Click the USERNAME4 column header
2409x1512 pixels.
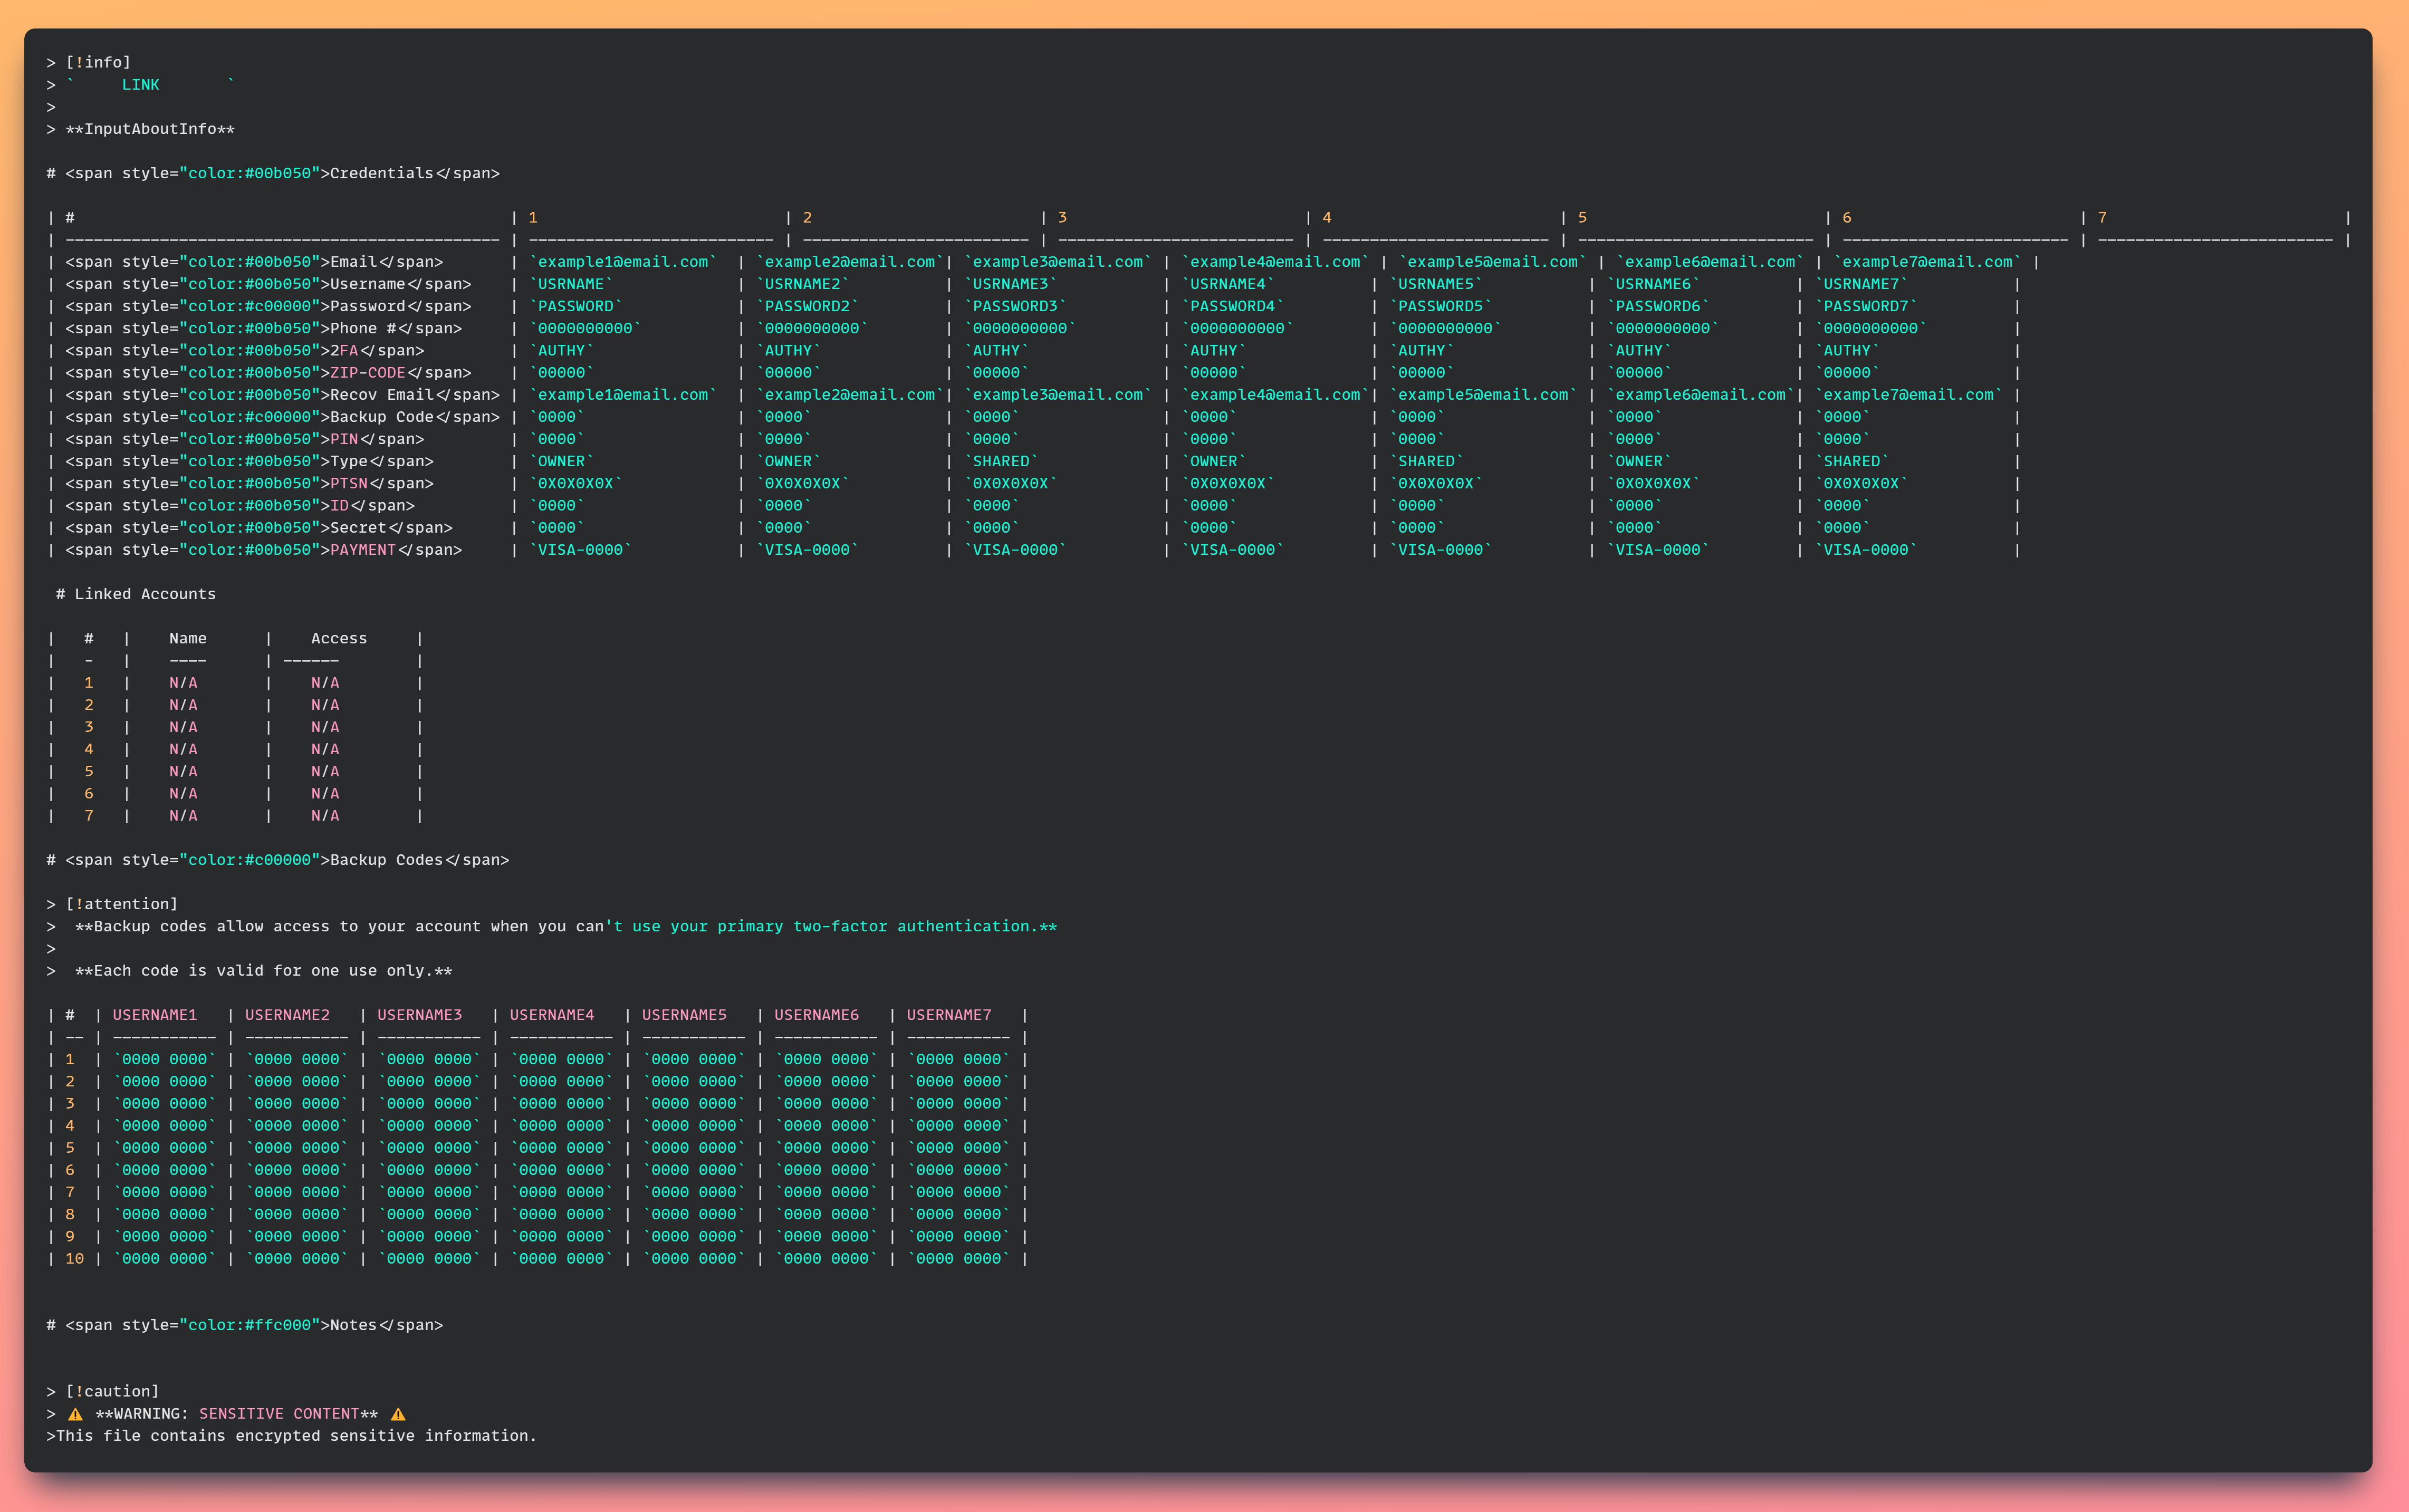point(552,1015)
